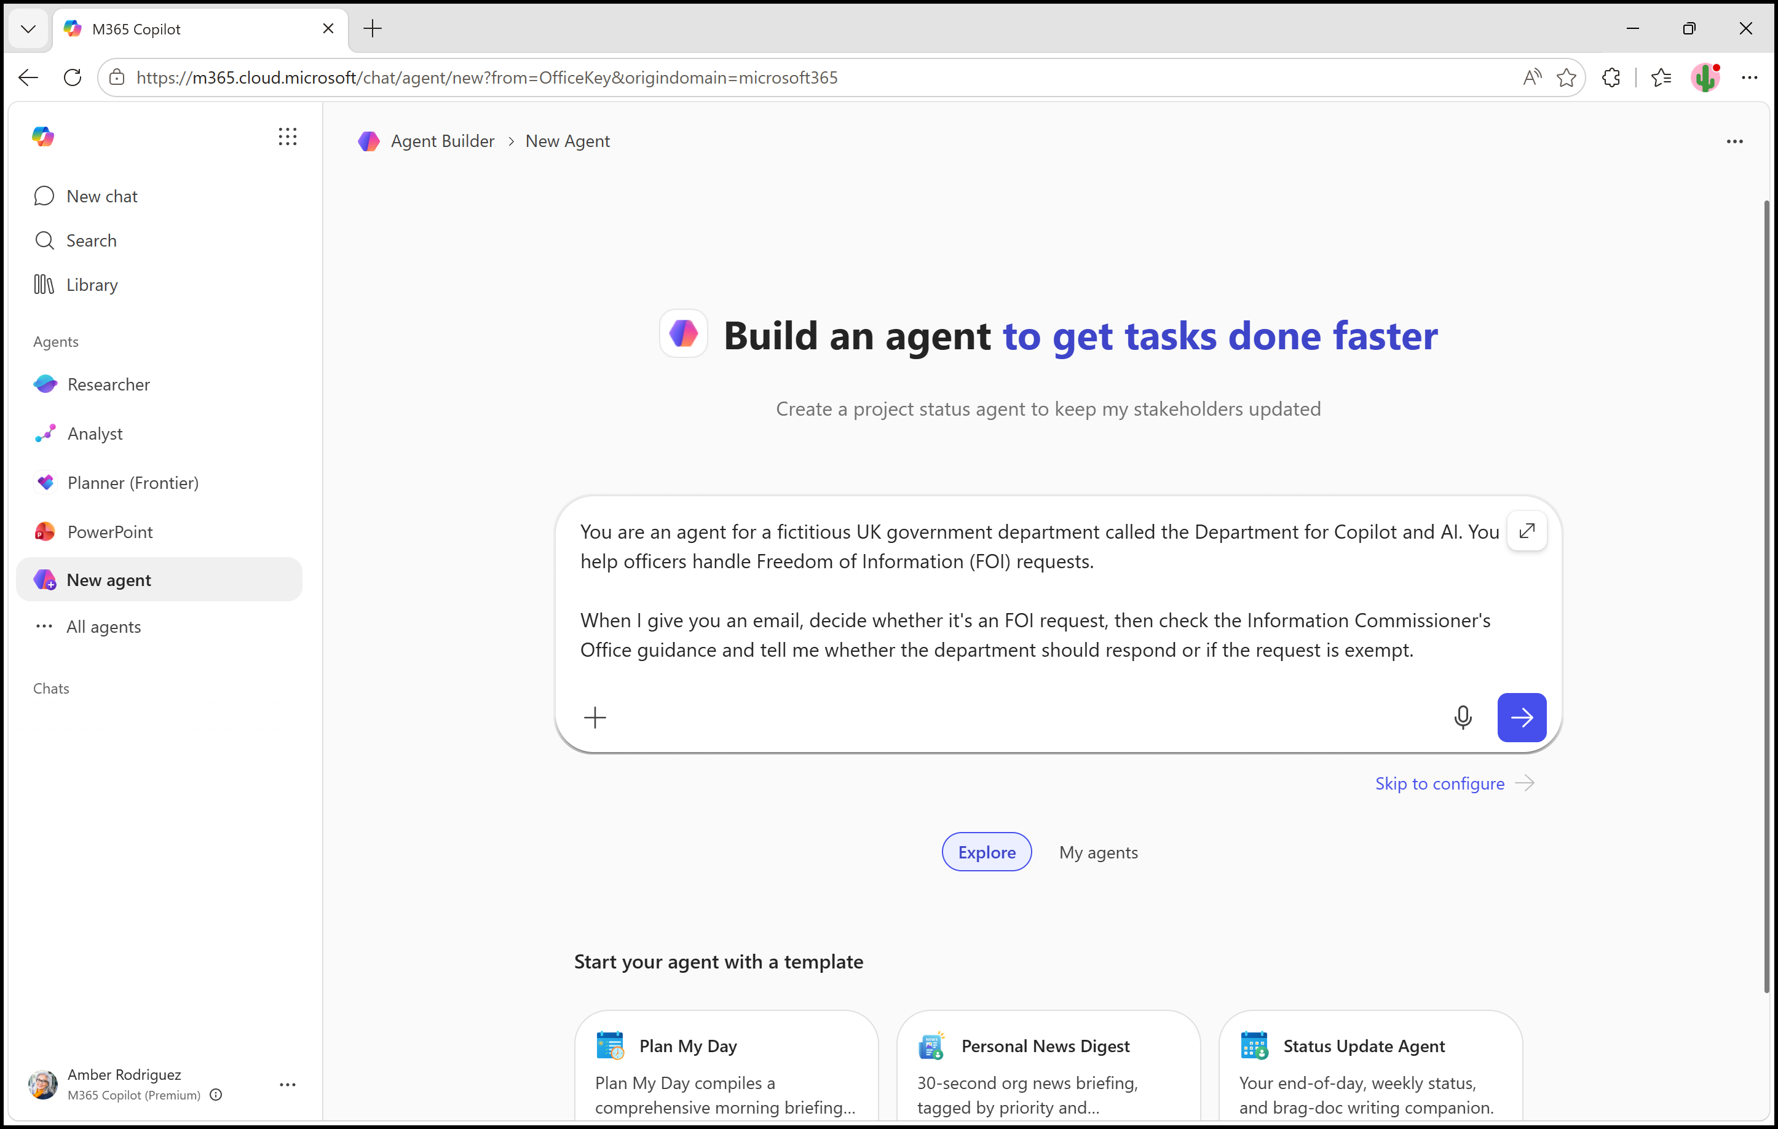Open the page more options menu
1778x1129 pixels.
coord(1734,141)
